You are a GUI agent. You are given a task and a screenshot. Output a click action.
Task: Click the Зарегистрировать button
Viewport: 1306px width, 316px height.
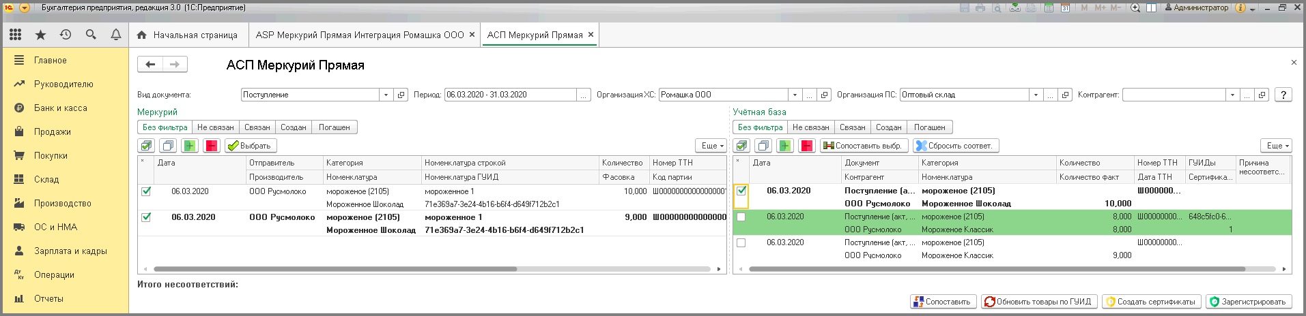click(x=1249, y=302)
